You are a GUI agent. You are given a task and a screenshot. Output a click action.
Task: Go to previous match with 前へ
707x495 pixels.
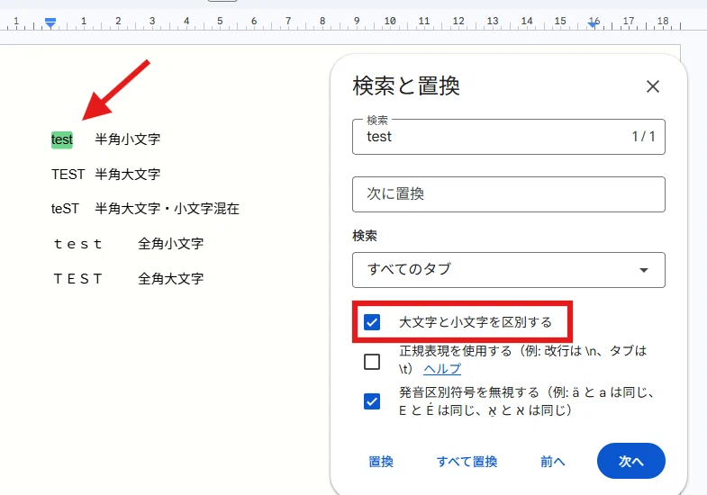552,461
